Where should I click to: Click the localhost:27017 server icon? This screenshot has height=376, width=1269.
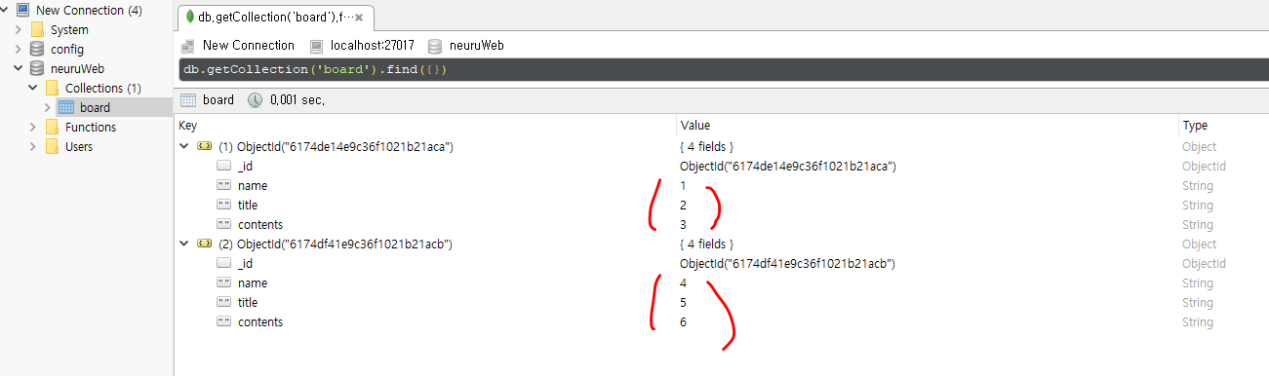tap(316, 46)
